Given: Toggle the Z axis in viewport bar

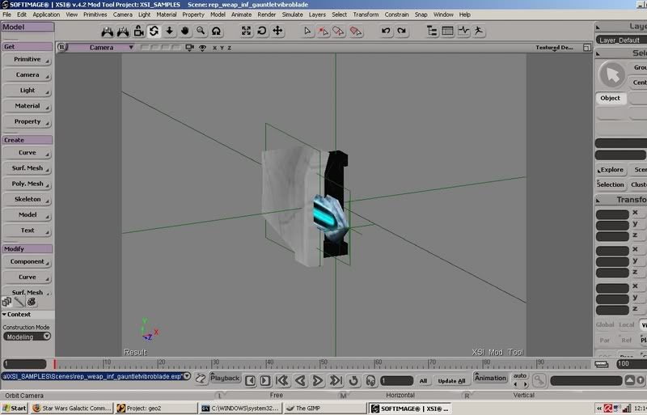Looking at the screenshot, I should coord(230,48).
